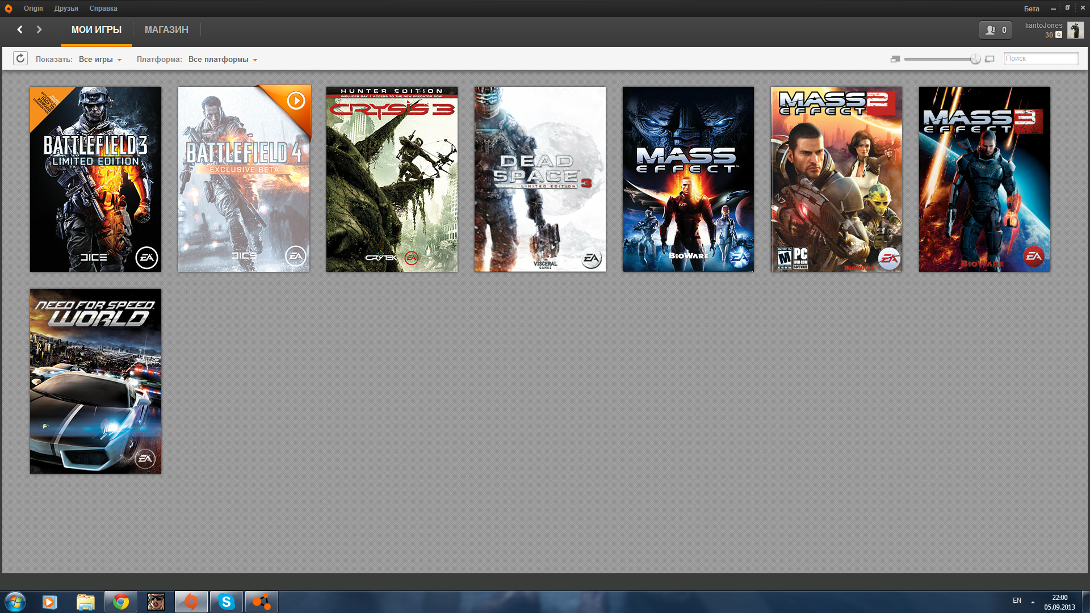Click the Поиск search field
The image size is (1090, 613).
click(x=1041, y=58)
